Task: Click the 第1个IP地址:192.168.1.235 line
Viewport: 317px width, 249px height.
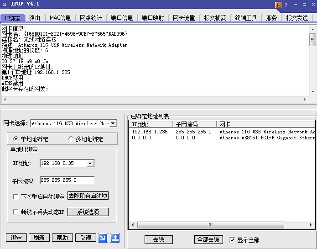Action: coord(36,72)
